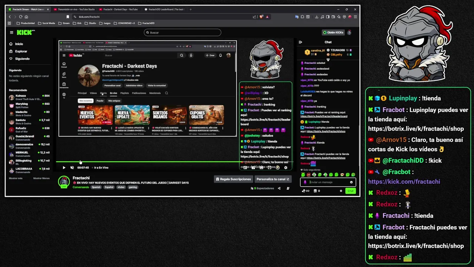
Task: Expand recommended list with Mostrar más
Action: tap(16, 178)
